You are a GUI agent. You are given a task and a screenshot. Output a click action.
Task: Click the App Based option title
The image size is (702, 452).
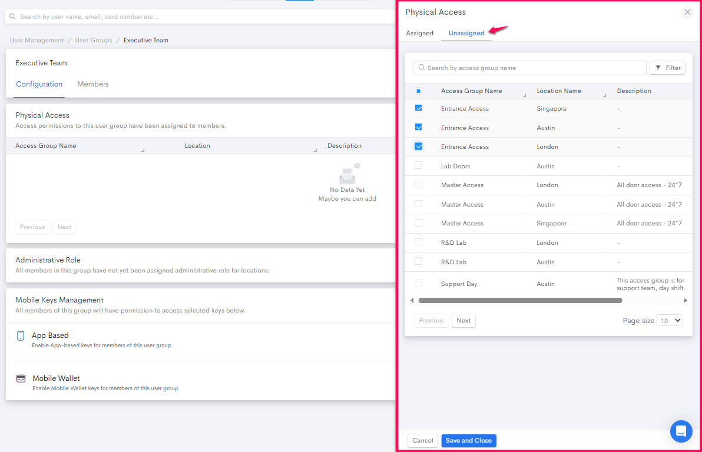point(50,335)
